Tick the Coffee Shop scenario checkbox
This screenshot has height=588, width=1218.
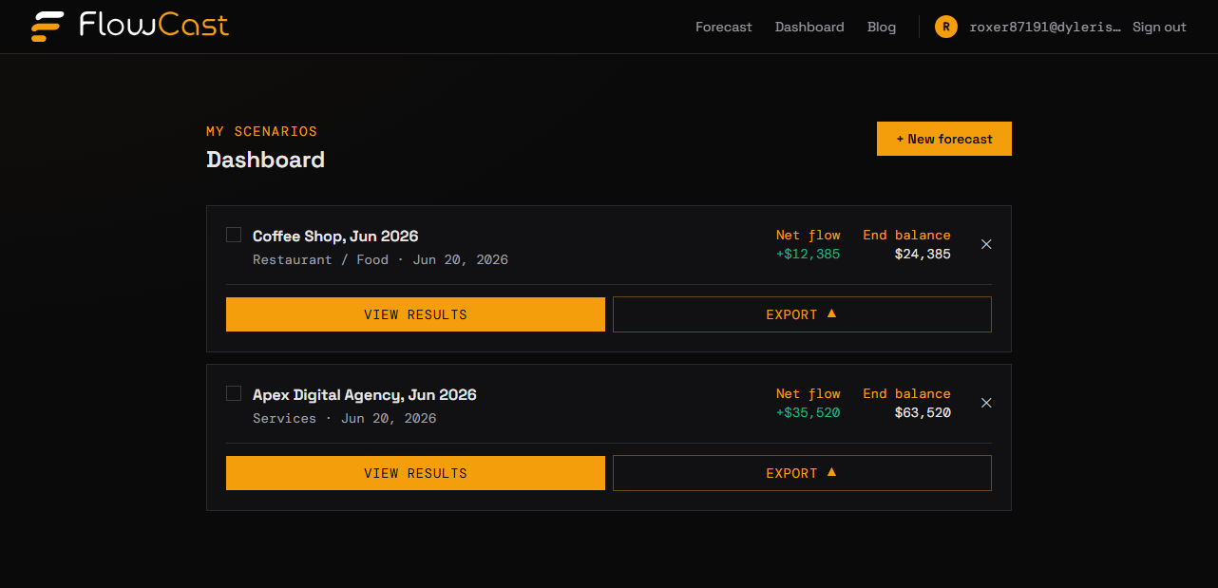pyautogui.click(x=234, y=235)
